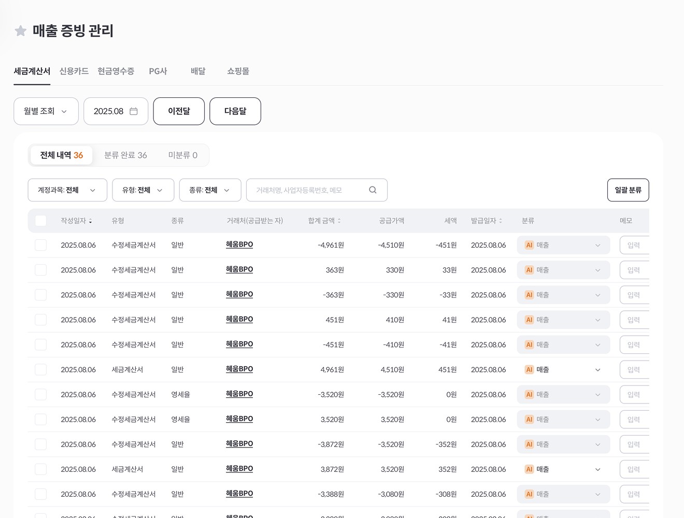
Task: Check the select-all checkbox in the table header
Action: point(40,220)
